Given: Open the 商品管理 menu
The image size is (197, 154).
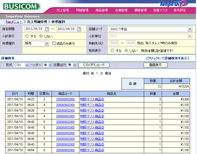Looking at the screenshot, I should pyautogui.click(x=102, y=10).
